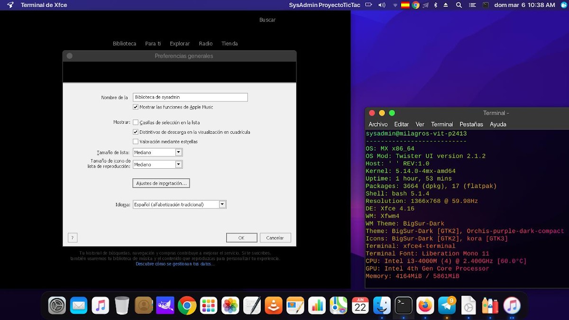Expand the Idioma language dropdown
The image size is (569, 320).
click(x=222, y=204)
